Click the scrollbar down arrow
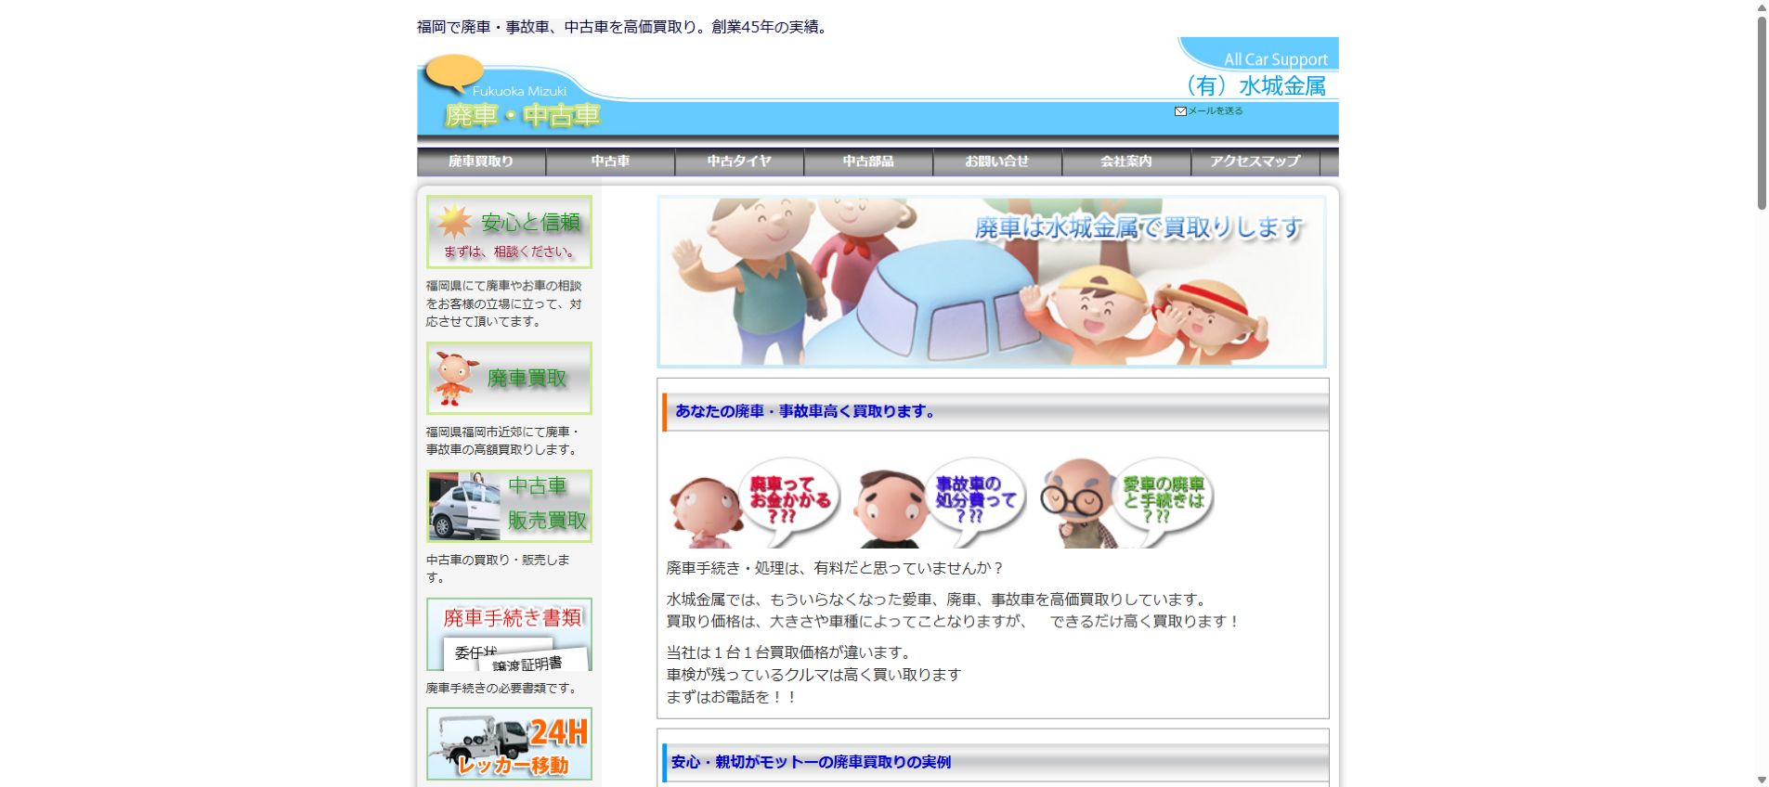The height and width of the screenshot is (787, 1769). click(1761, 780)
